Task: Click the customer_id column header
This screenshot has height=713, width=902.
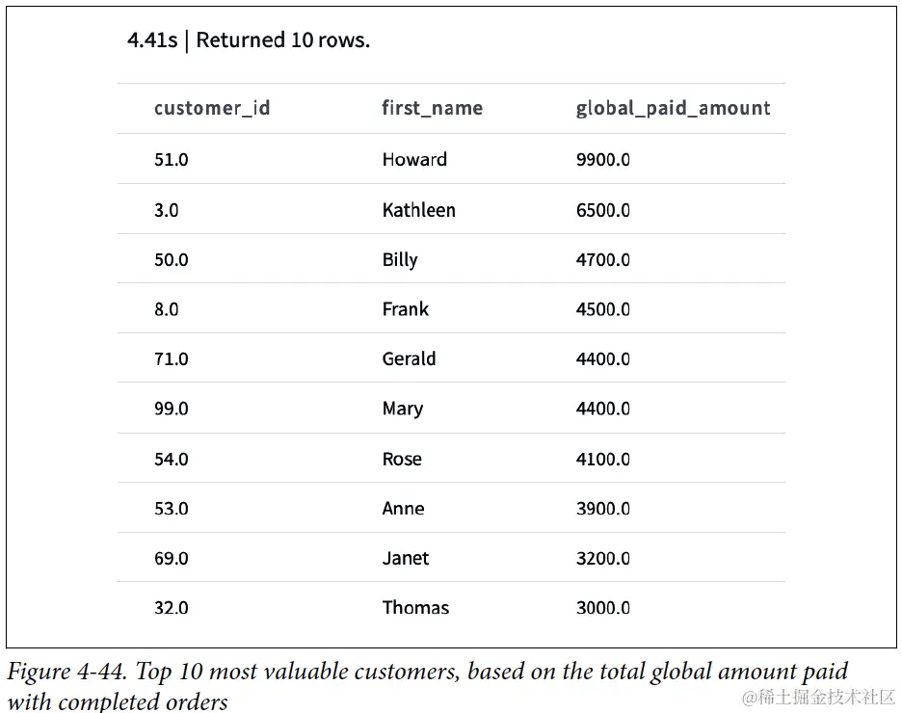Action: (212, 108)
